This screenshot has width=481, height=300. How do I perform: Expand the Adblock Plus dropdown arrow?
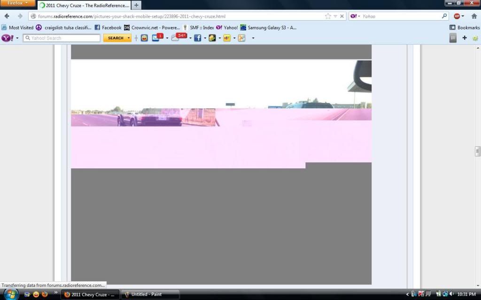tap(463, 16)
